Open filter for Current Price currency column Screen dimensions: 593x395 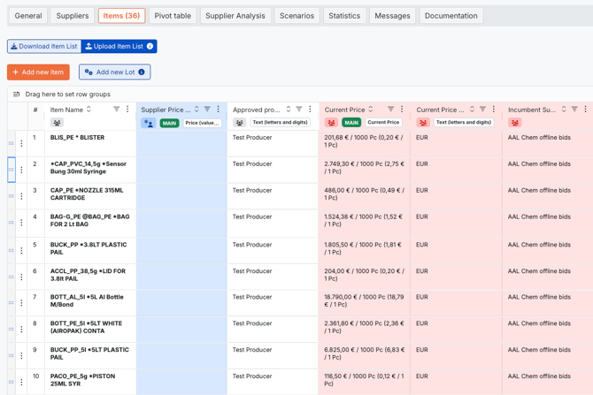[x=482, y=110]
